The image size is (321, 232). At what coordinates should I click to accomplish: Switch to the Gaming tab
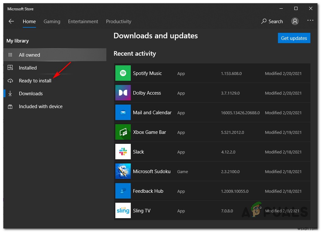coord(52,21)
